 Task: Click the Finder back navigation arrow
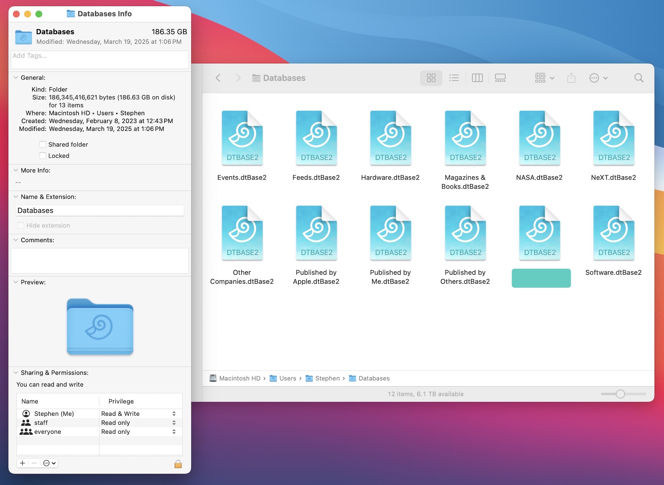pos(218,78)
